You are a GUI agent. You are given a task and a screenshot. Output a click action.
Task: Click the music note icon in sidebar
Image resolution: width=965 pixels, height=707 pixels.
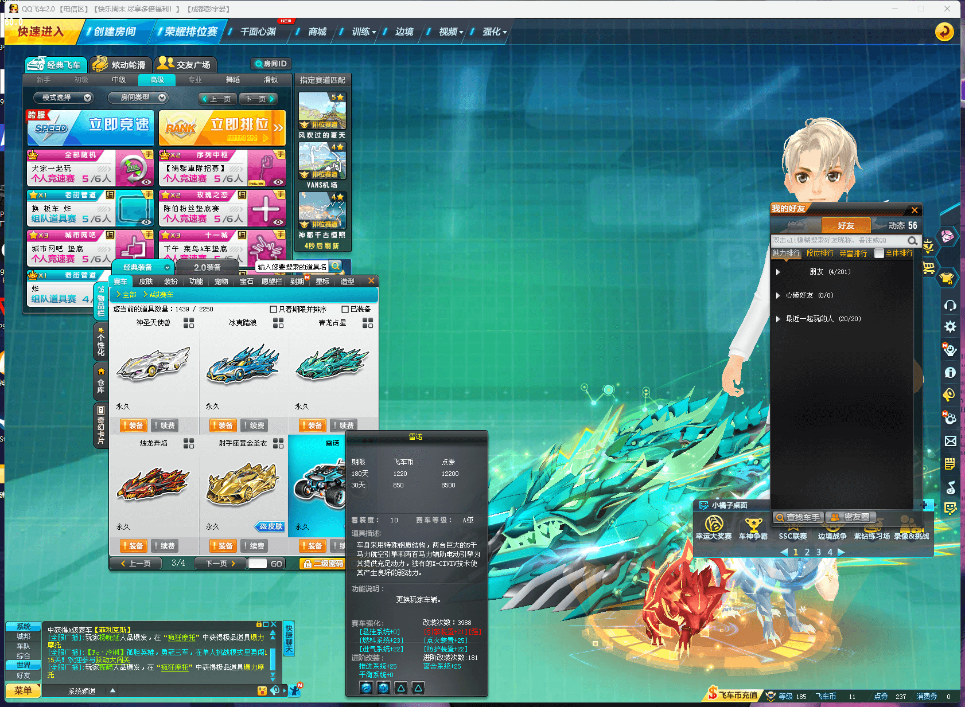(x=950, y=487)
